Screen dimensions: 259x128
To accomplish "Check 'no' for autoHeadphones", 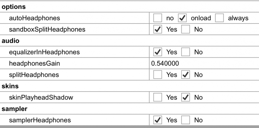I will tap(158, 18).
